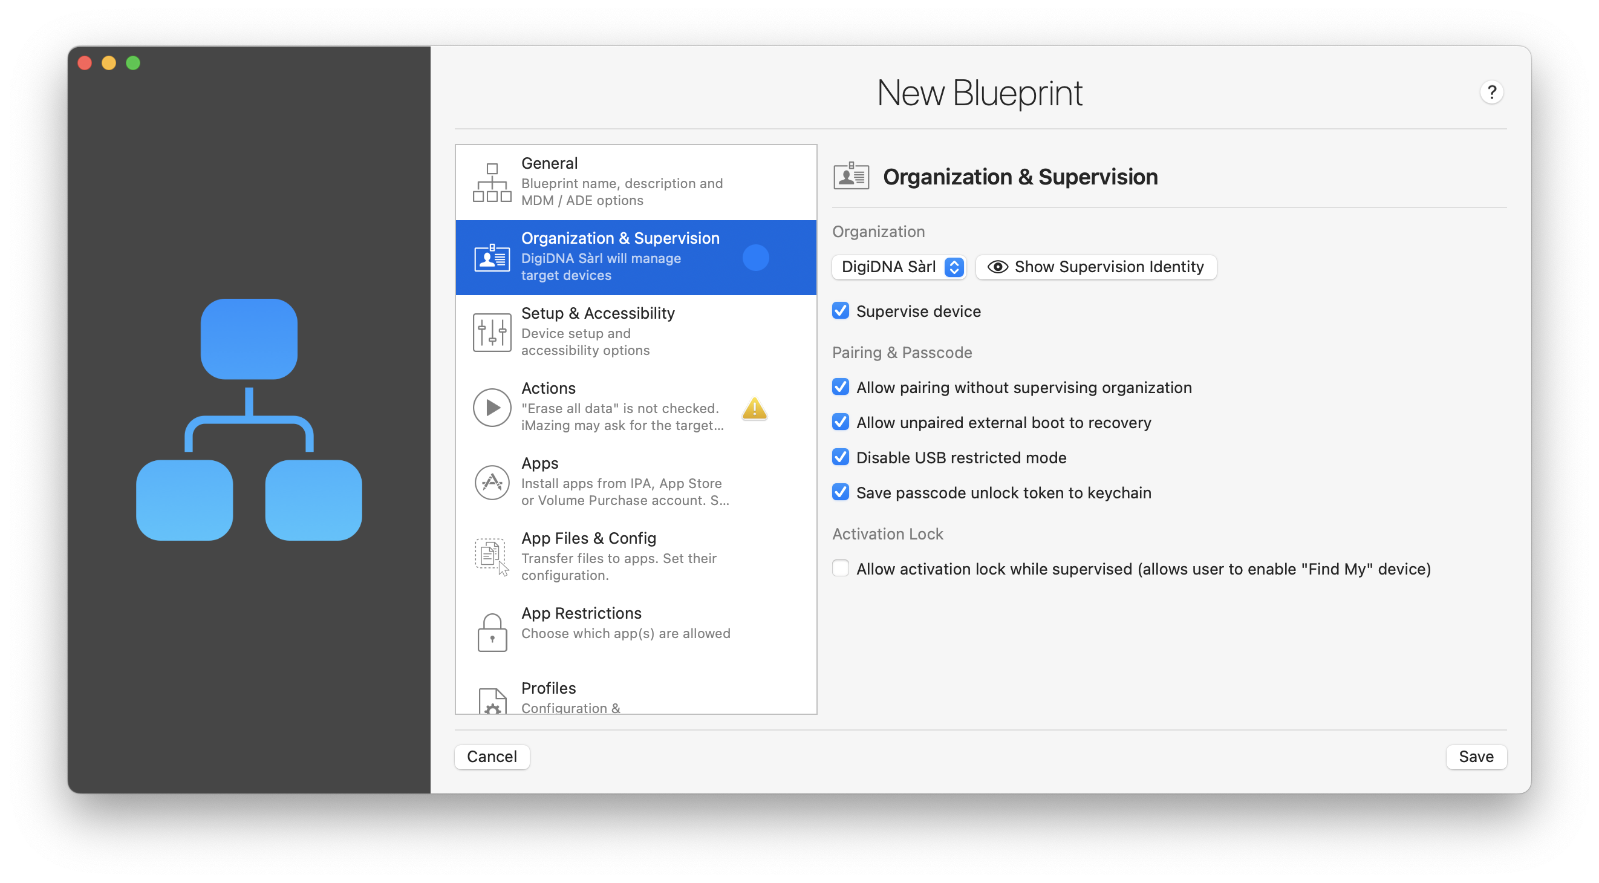Image resolution: width=1599 pixels, height=883 pixels.
Task: Click the Setup & Accessibility sliders icon
Action: (492, 332)
